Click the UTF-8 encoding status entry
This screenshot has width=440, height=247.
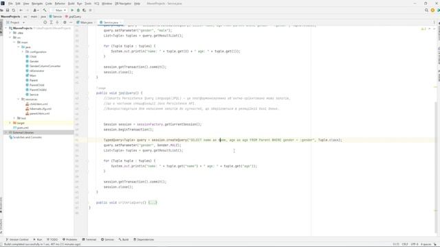(x=415, y=244)
